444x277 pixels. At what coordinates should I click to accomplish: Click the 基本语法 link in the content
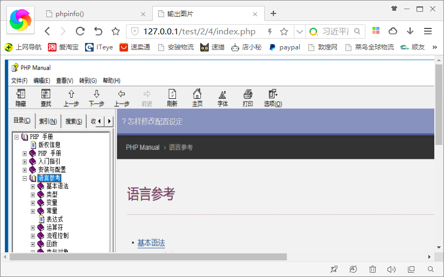point(151,243)
